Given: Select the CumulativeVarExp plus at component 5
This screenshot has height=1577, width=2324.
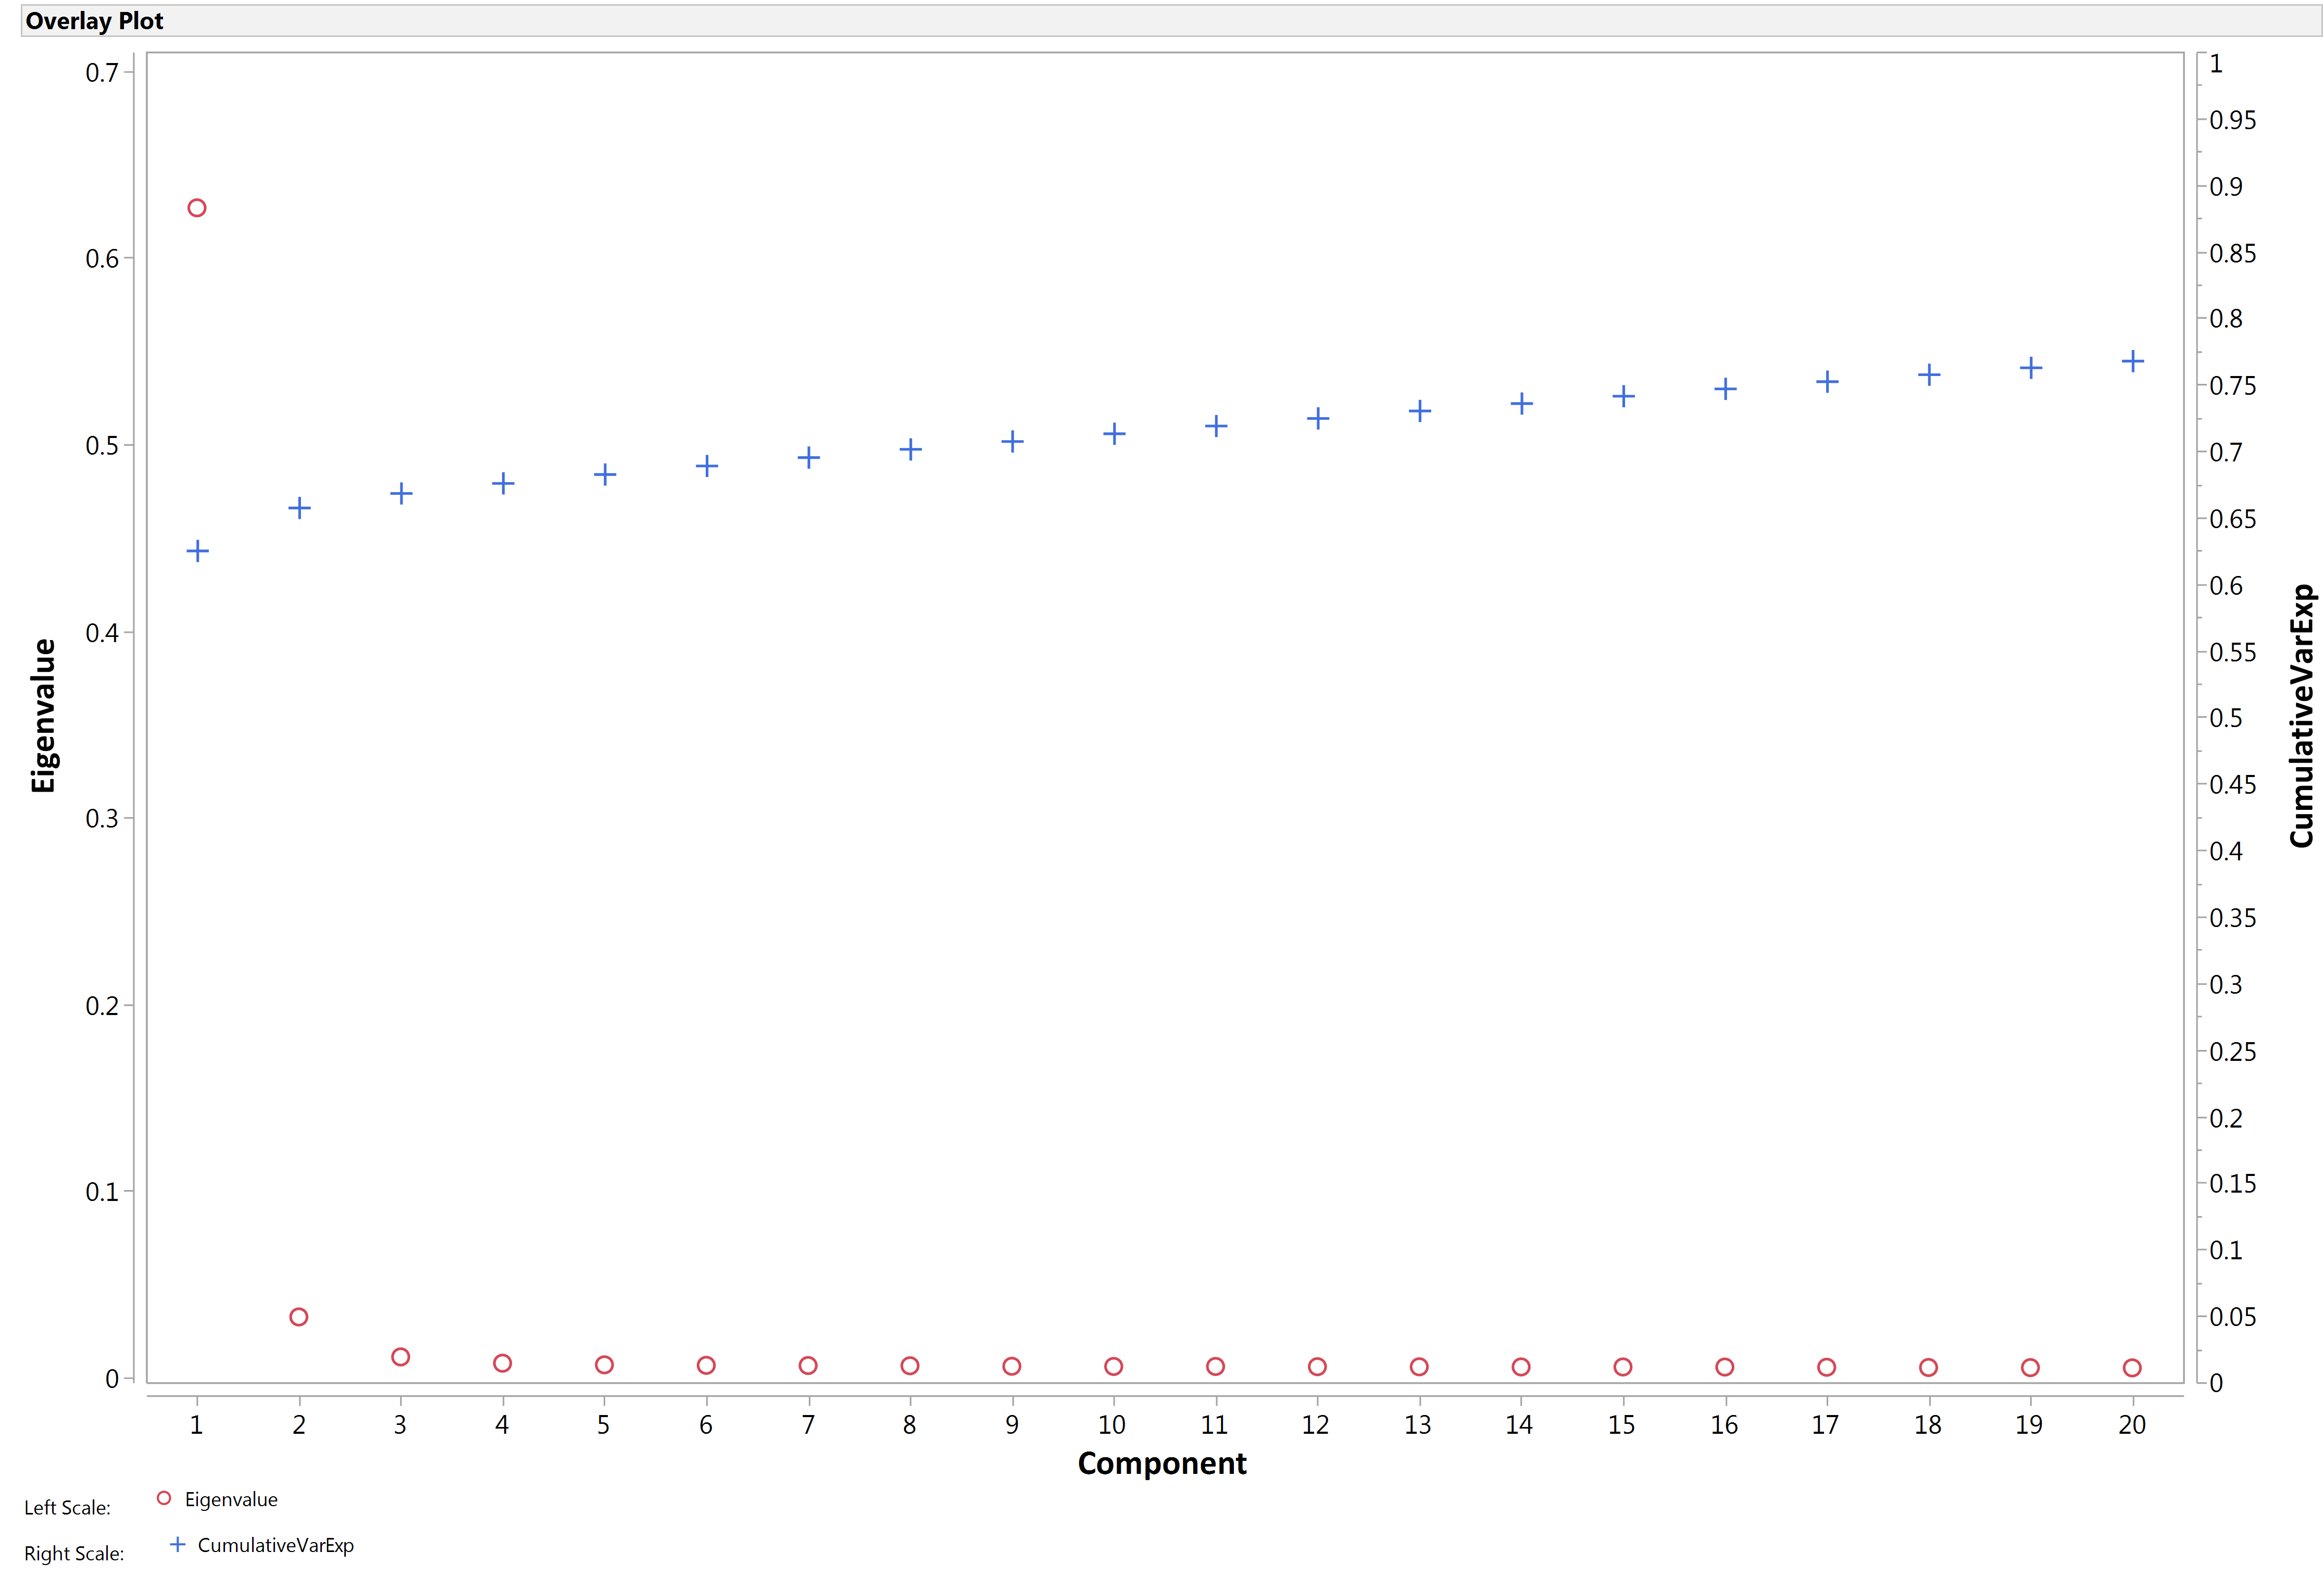Looking at the screenshot, I should pos(605,474).
